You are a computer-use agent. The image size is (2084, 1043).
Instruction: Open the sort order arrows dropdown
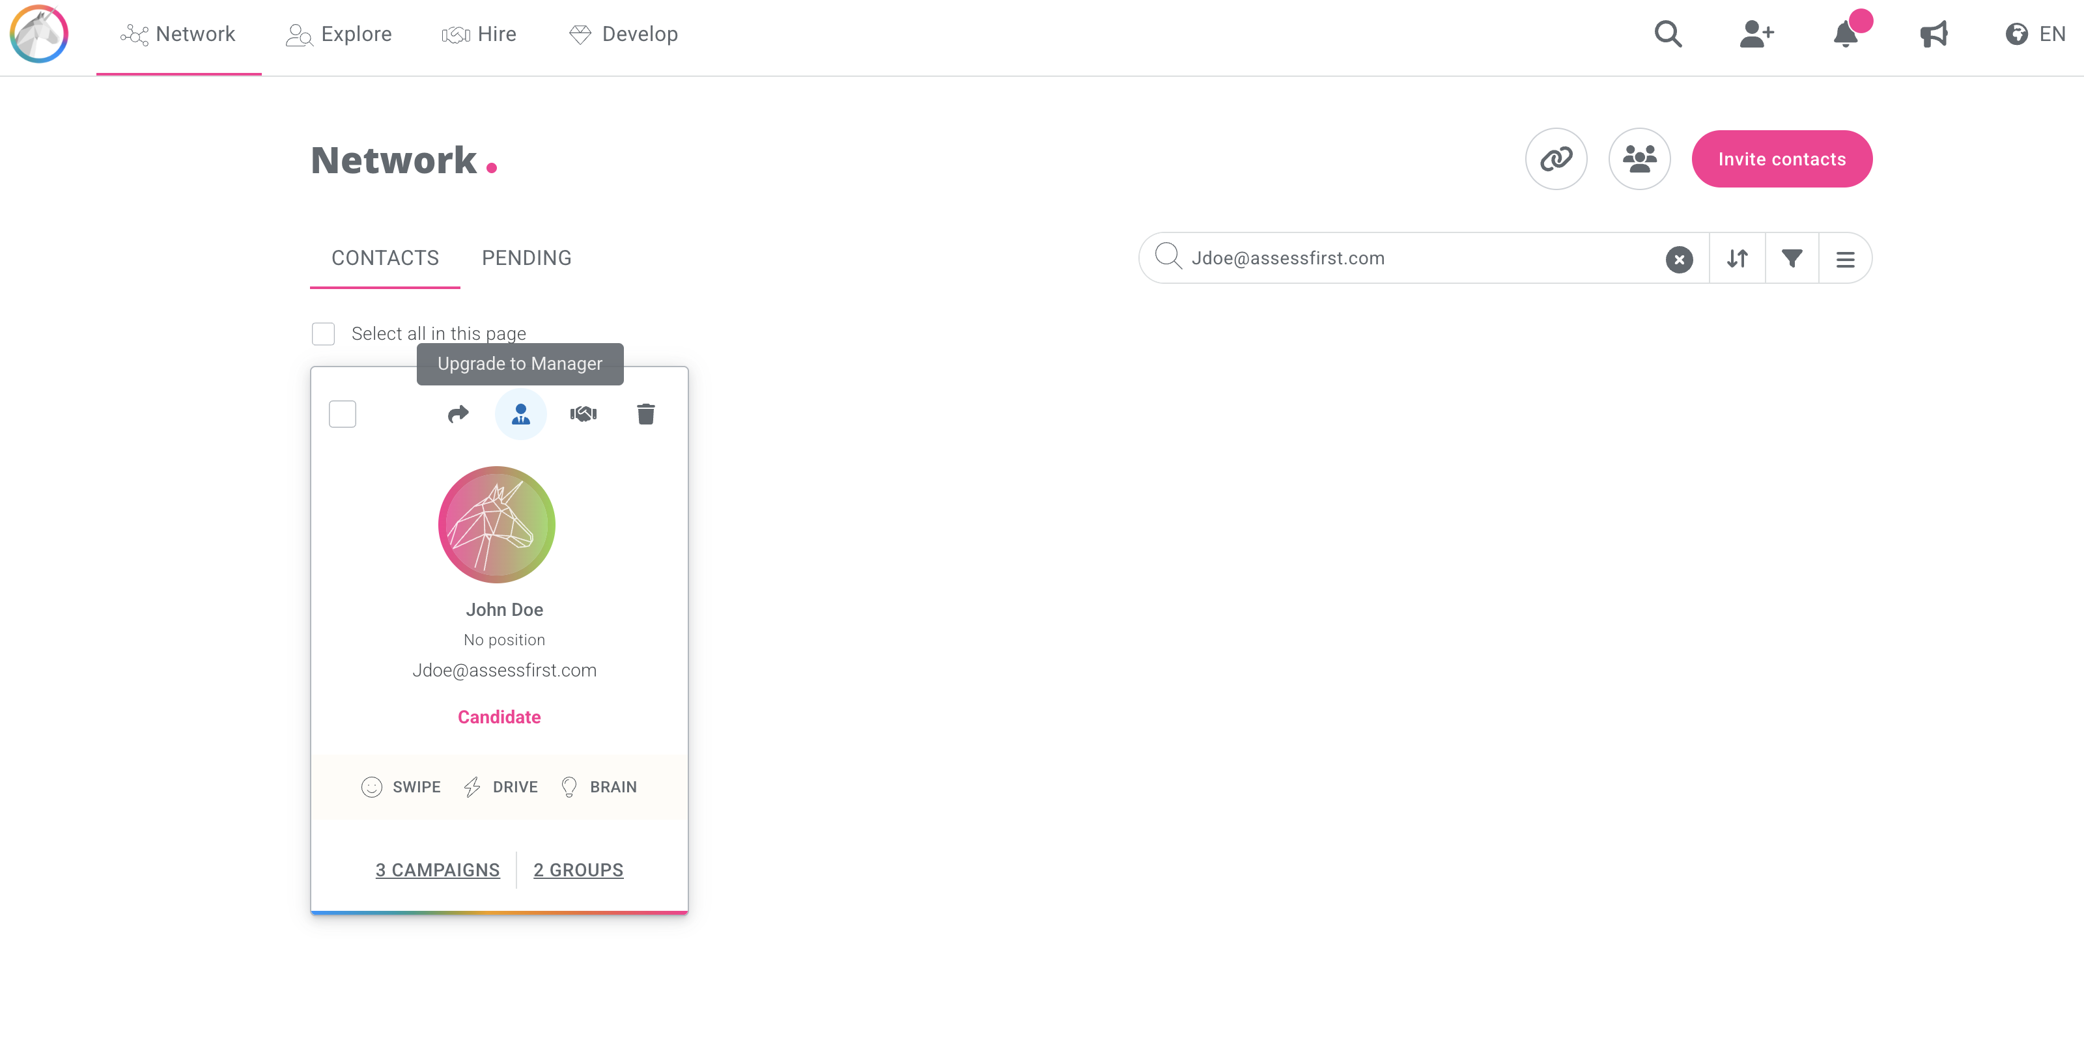point(1737,258)
